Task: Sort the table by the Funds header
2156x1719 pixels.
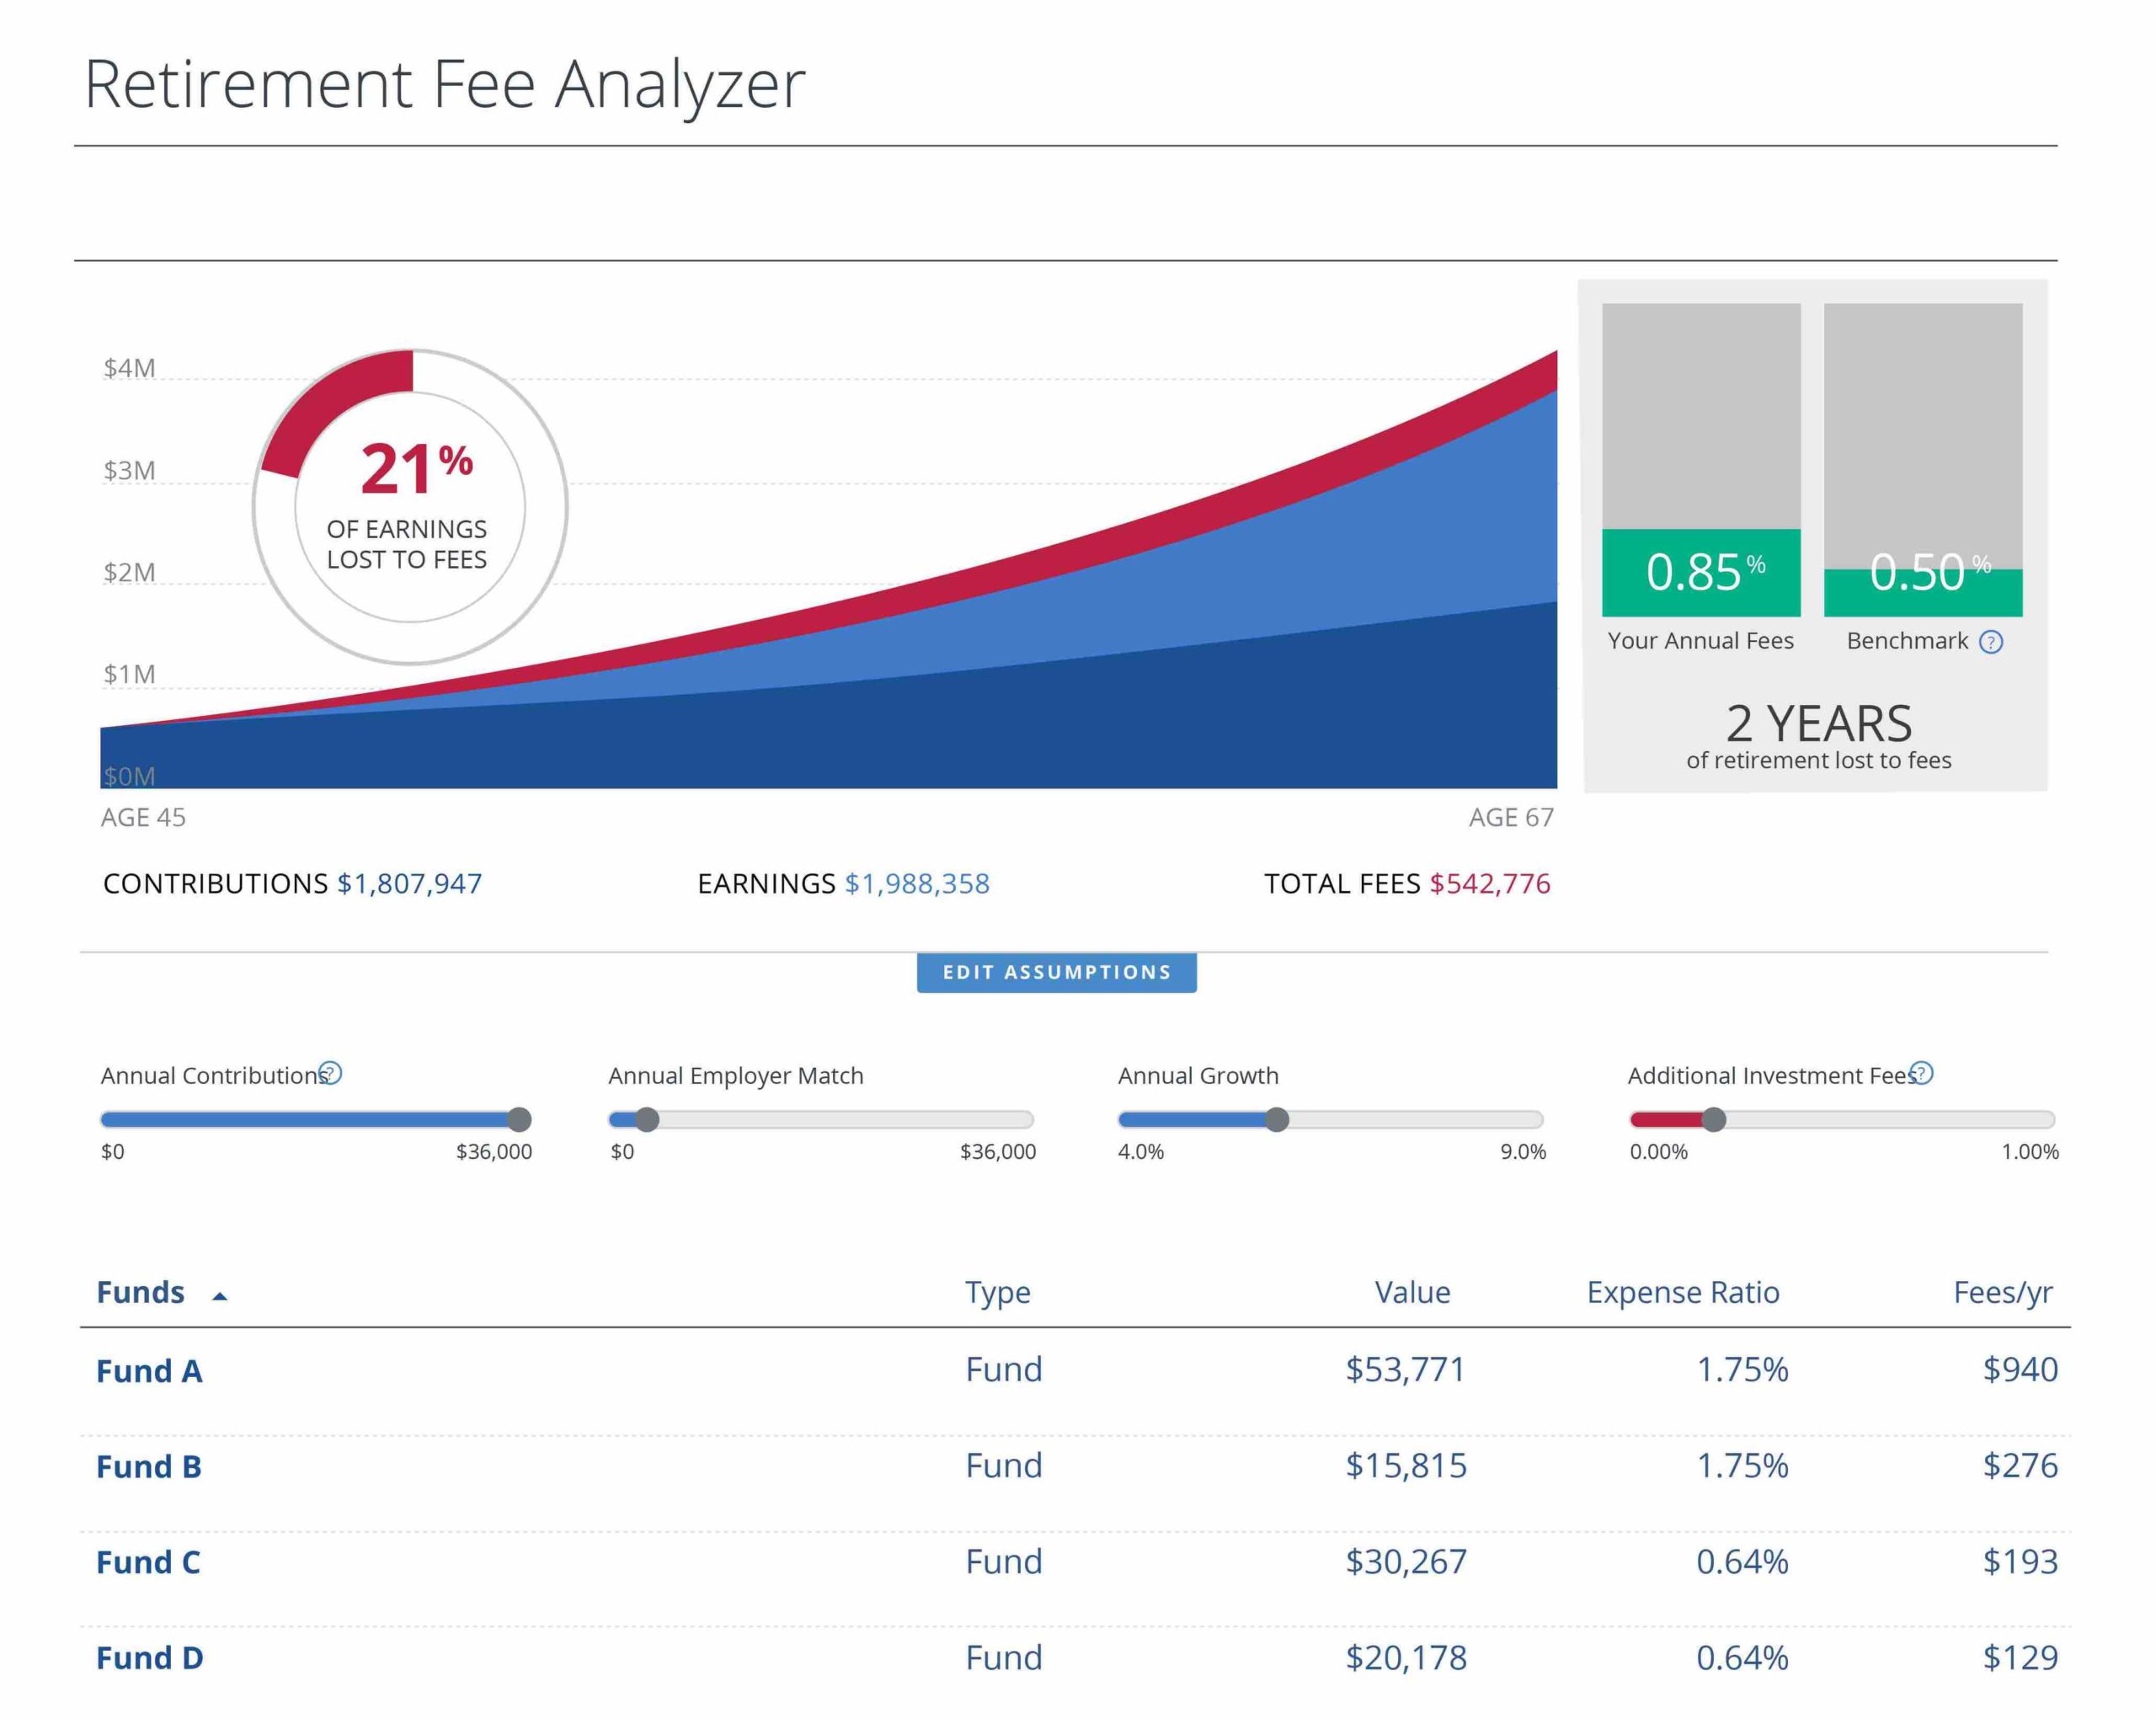Action: click(x=141, y=1292)
